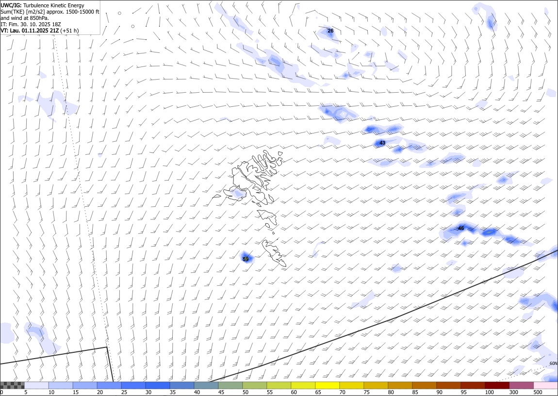Click the TKE maximum value labeled 26
Screen dimensions: 558x396
330,31
